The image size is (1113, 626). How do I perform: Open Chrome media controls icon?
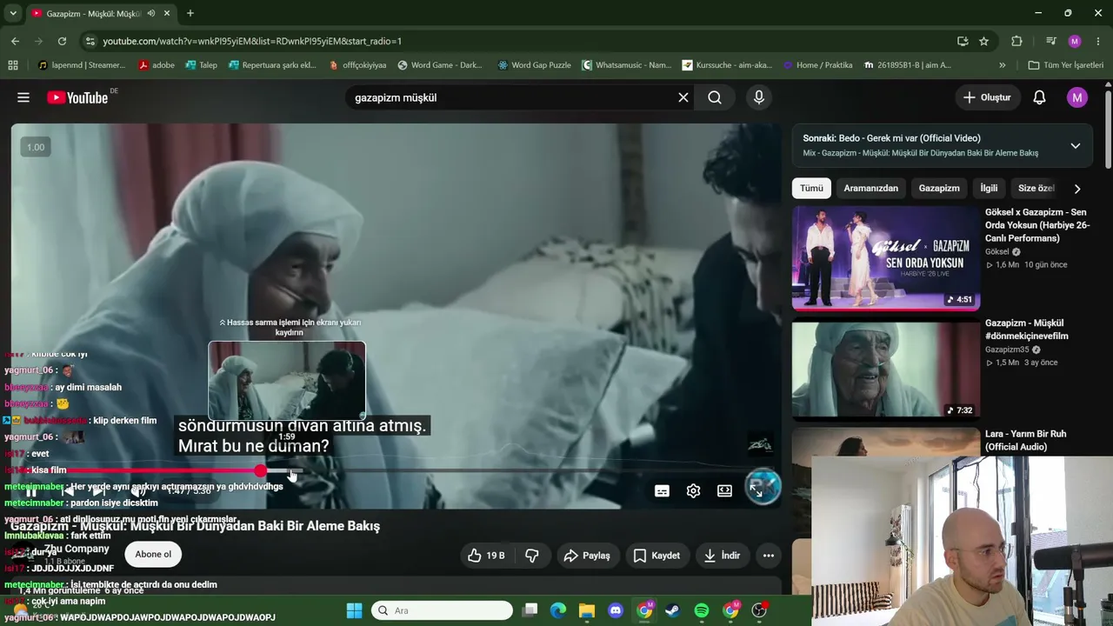(x=1051, y=41)
